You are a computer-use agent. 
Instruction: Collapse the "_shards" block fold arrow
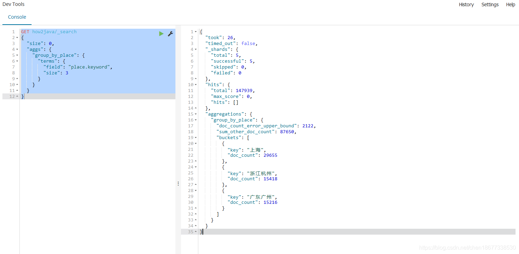tap(196, 49)
